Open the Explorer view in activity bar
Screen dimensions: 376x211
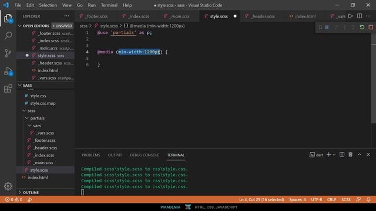(x=8, y=18)
